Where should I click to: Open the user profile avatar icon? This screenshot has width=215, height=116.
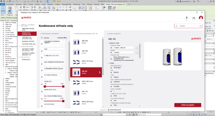[x=201, y=18]
